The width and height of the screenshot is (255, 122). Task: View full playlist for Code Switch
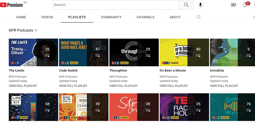73,86
